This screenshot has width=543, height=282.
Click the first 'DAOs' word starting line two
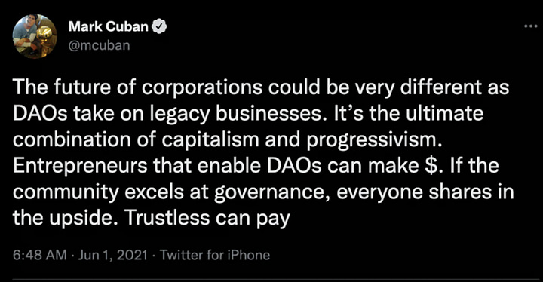pos(41,113)
